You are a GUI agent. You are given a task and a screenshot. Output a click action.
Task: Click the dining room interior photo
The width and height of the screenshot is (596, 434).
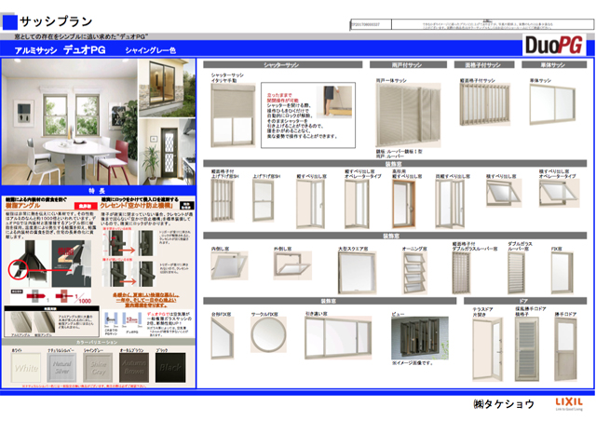click(x=70, y=122)
